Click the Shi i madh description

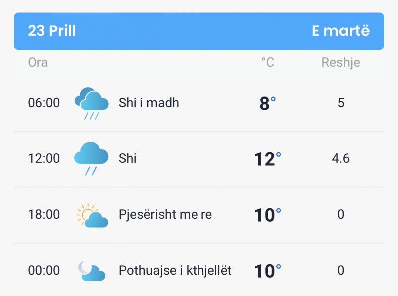tap(149, 103)
